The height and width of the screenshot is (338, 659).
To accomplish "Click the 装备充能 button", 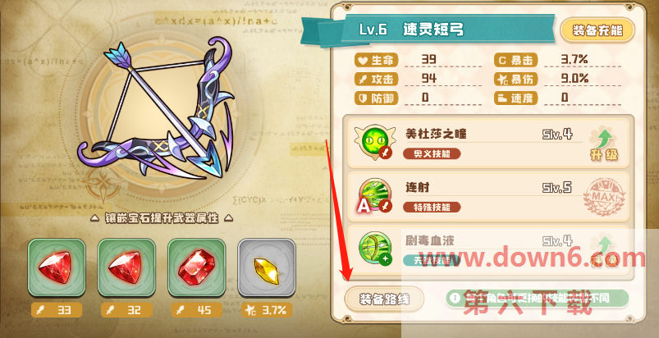I will 597,30.
